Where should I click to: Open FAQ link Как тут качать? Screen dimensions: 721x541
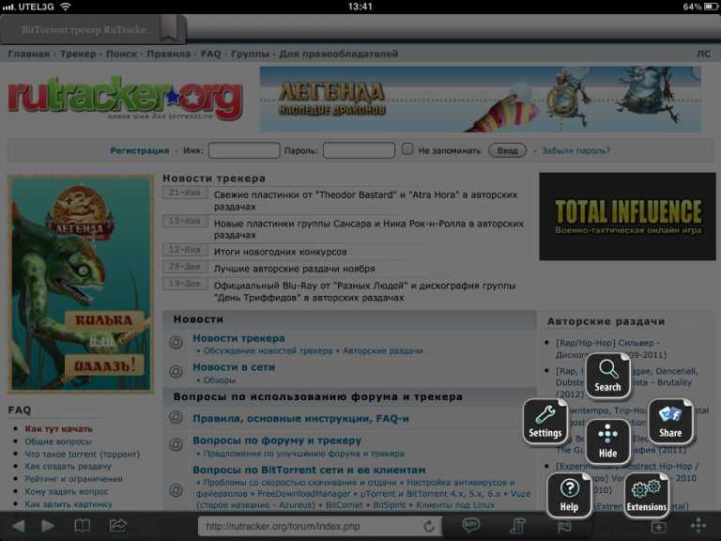tap(58, 428)
